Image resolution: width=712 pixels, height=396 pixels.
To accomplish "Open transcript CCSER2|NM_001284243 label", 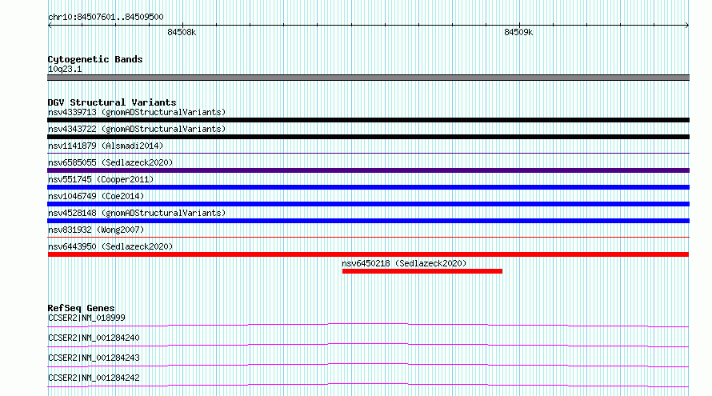I will pos(94,358).
